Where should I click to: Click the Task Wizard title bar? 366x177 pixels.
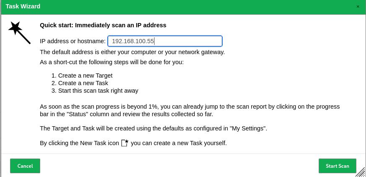pyautogui.click(x=168, y=7)
